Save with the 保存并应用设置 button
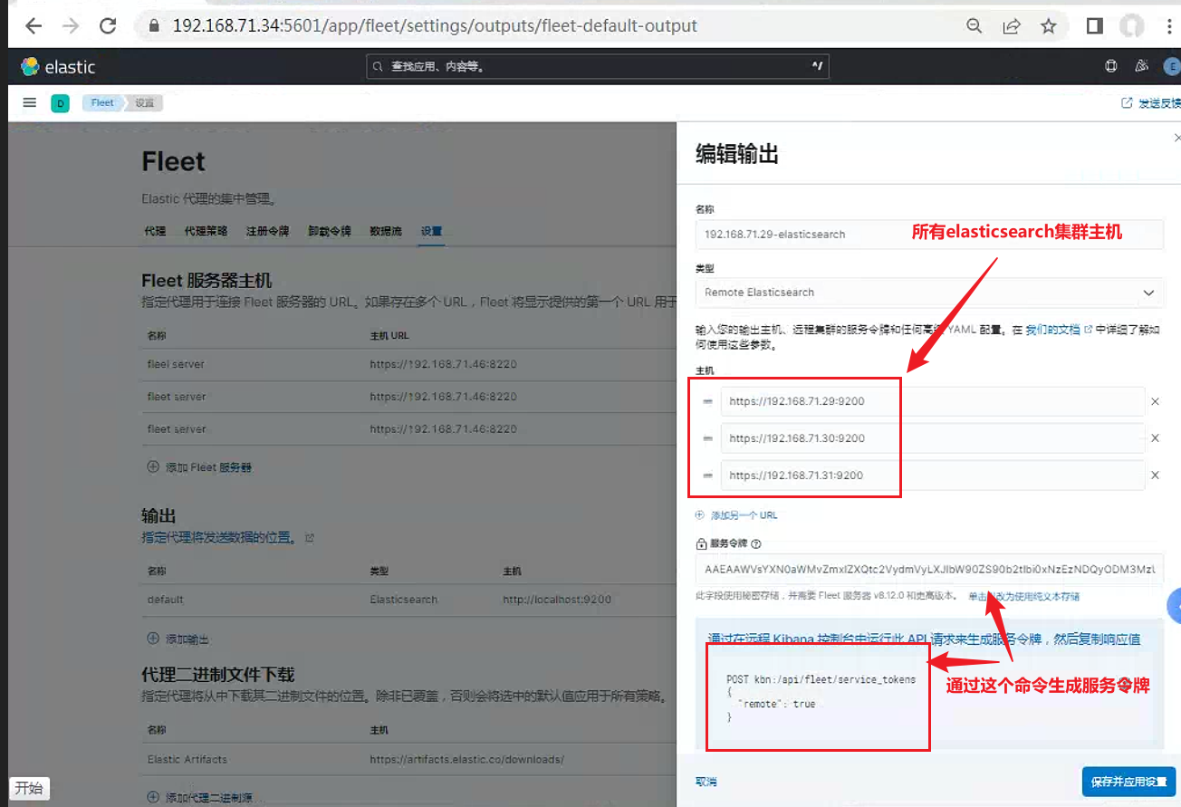This screenshot has height=807, width=1181. [1128, 782]
